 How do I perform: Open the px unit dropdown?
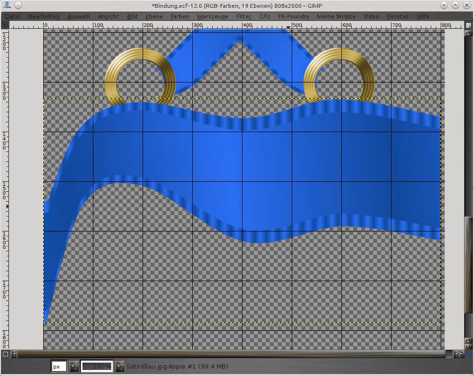click(74, 367)
